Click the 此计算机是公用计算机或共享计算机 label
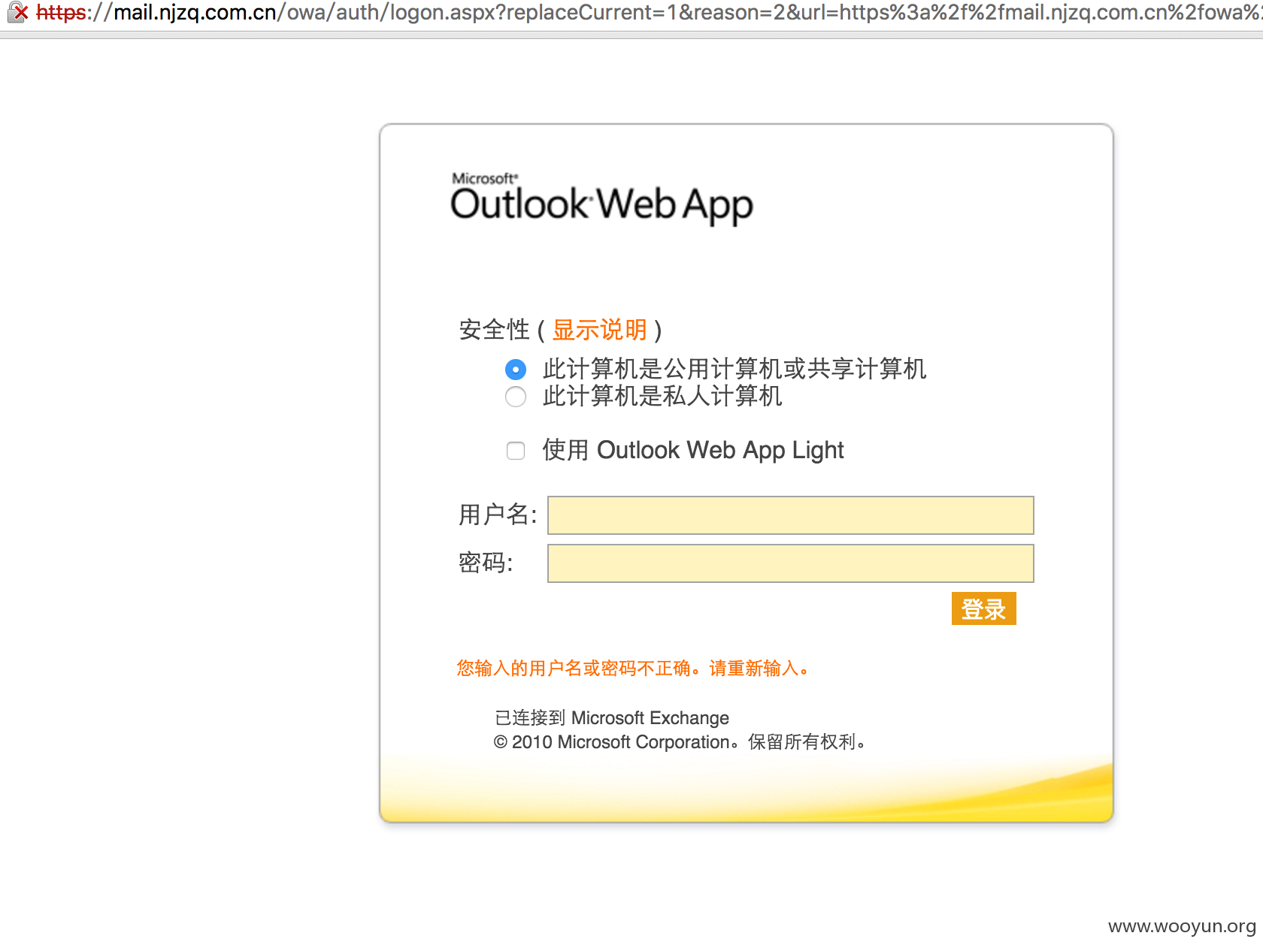This screenshot has height=948, width=1263. tap(734, 369)
